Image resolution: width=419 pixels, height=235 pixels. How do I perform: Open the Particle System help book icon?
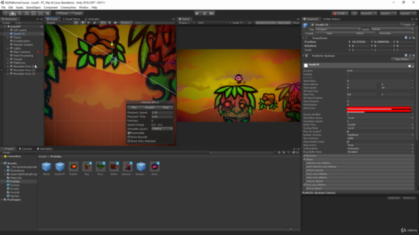(406, 55)
